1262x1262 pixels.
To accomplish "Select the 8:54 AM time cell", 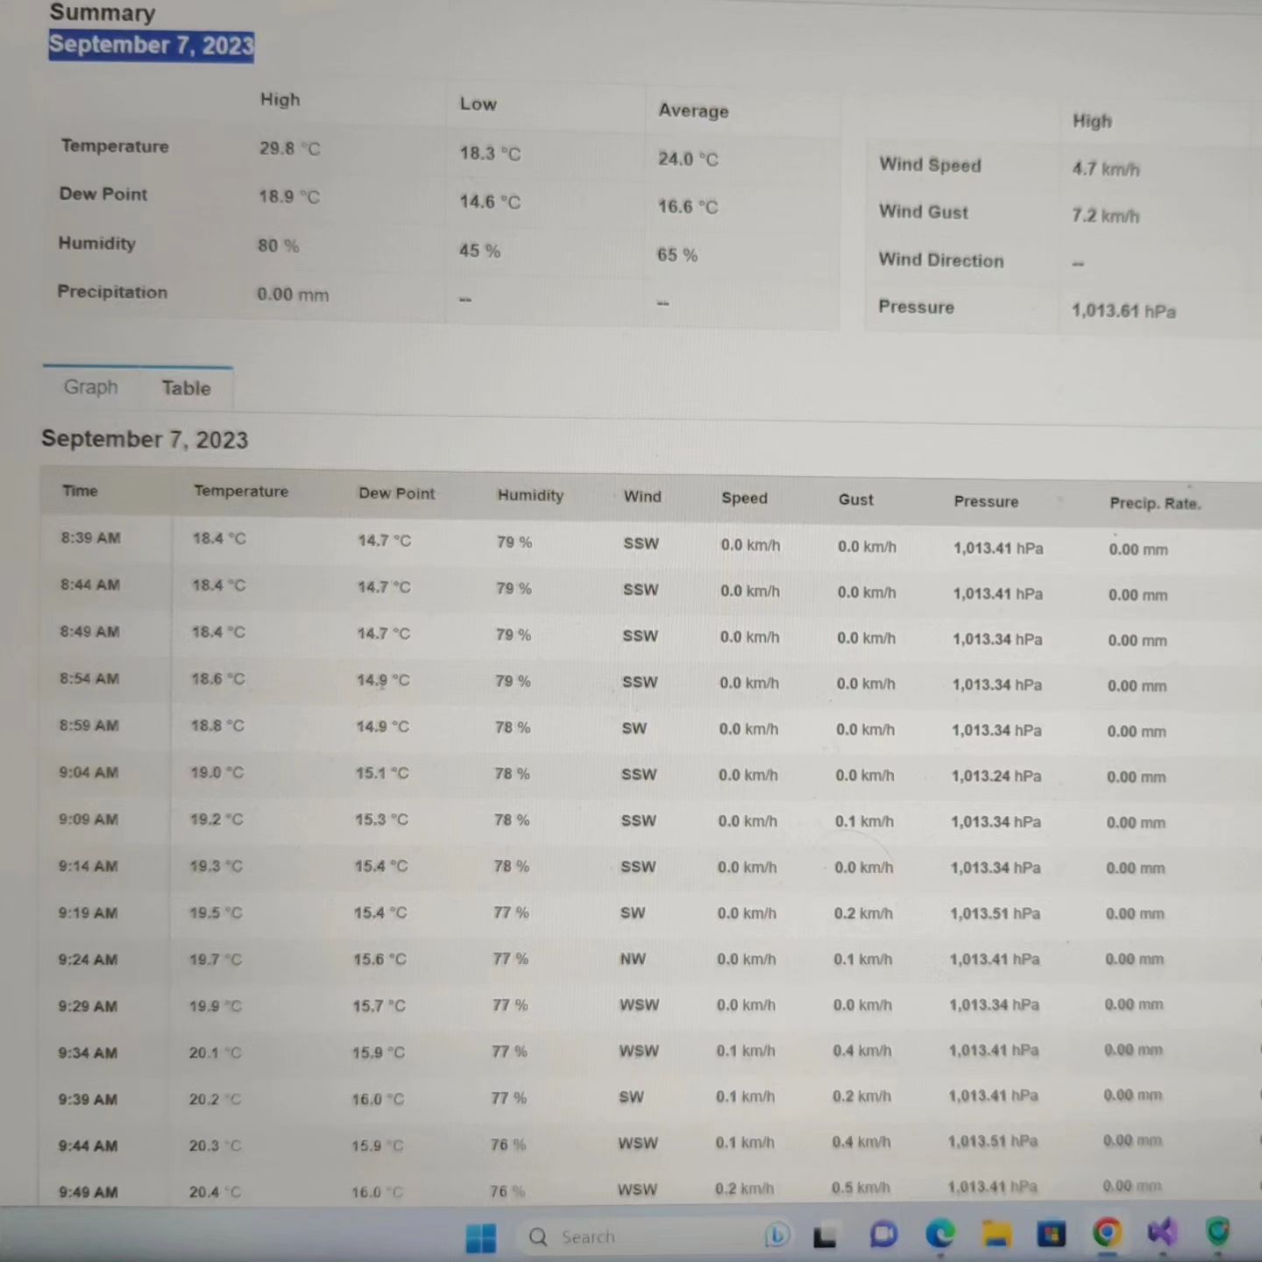I will coord(89,678).
